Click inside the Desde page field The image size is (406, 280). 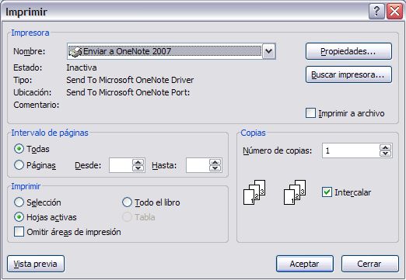tap(121, 165)
